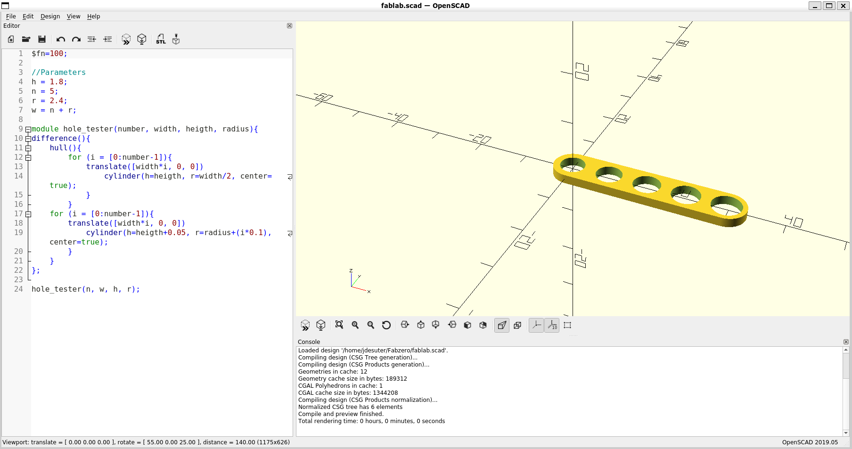852x449 pixels.
Task: Open the View menu
Action: (x=74, y=16)
